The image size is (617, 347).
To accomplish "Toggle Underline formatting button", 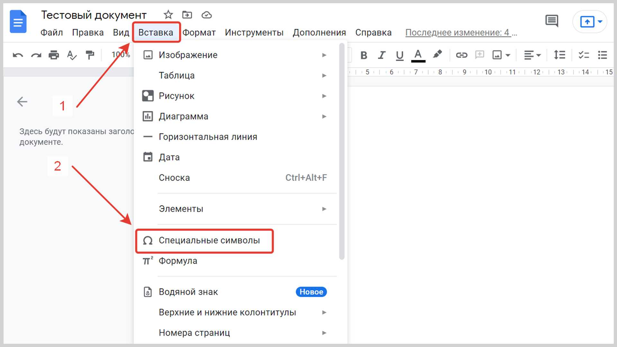I will click(399, 55).
